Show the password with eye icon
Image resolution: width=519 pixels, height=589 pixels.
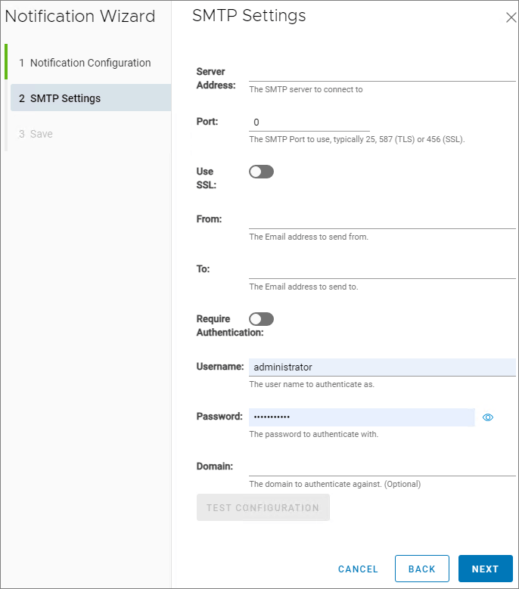(x=488, y=417)
